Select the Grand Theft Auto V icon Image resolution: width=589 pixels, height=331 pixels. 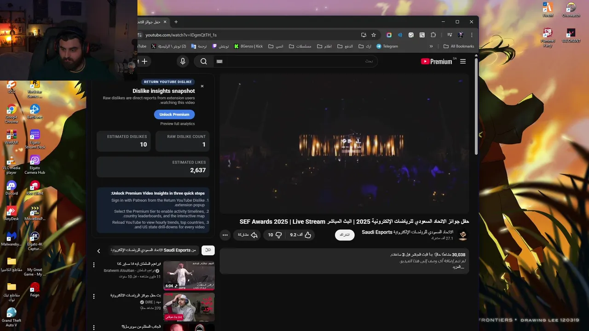pyautogui.click(x=12, y=318)
